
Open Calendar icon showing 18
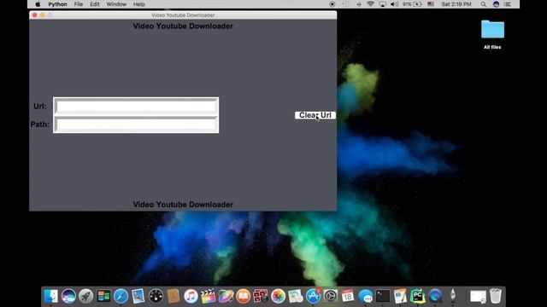click(x=348, y=296)
